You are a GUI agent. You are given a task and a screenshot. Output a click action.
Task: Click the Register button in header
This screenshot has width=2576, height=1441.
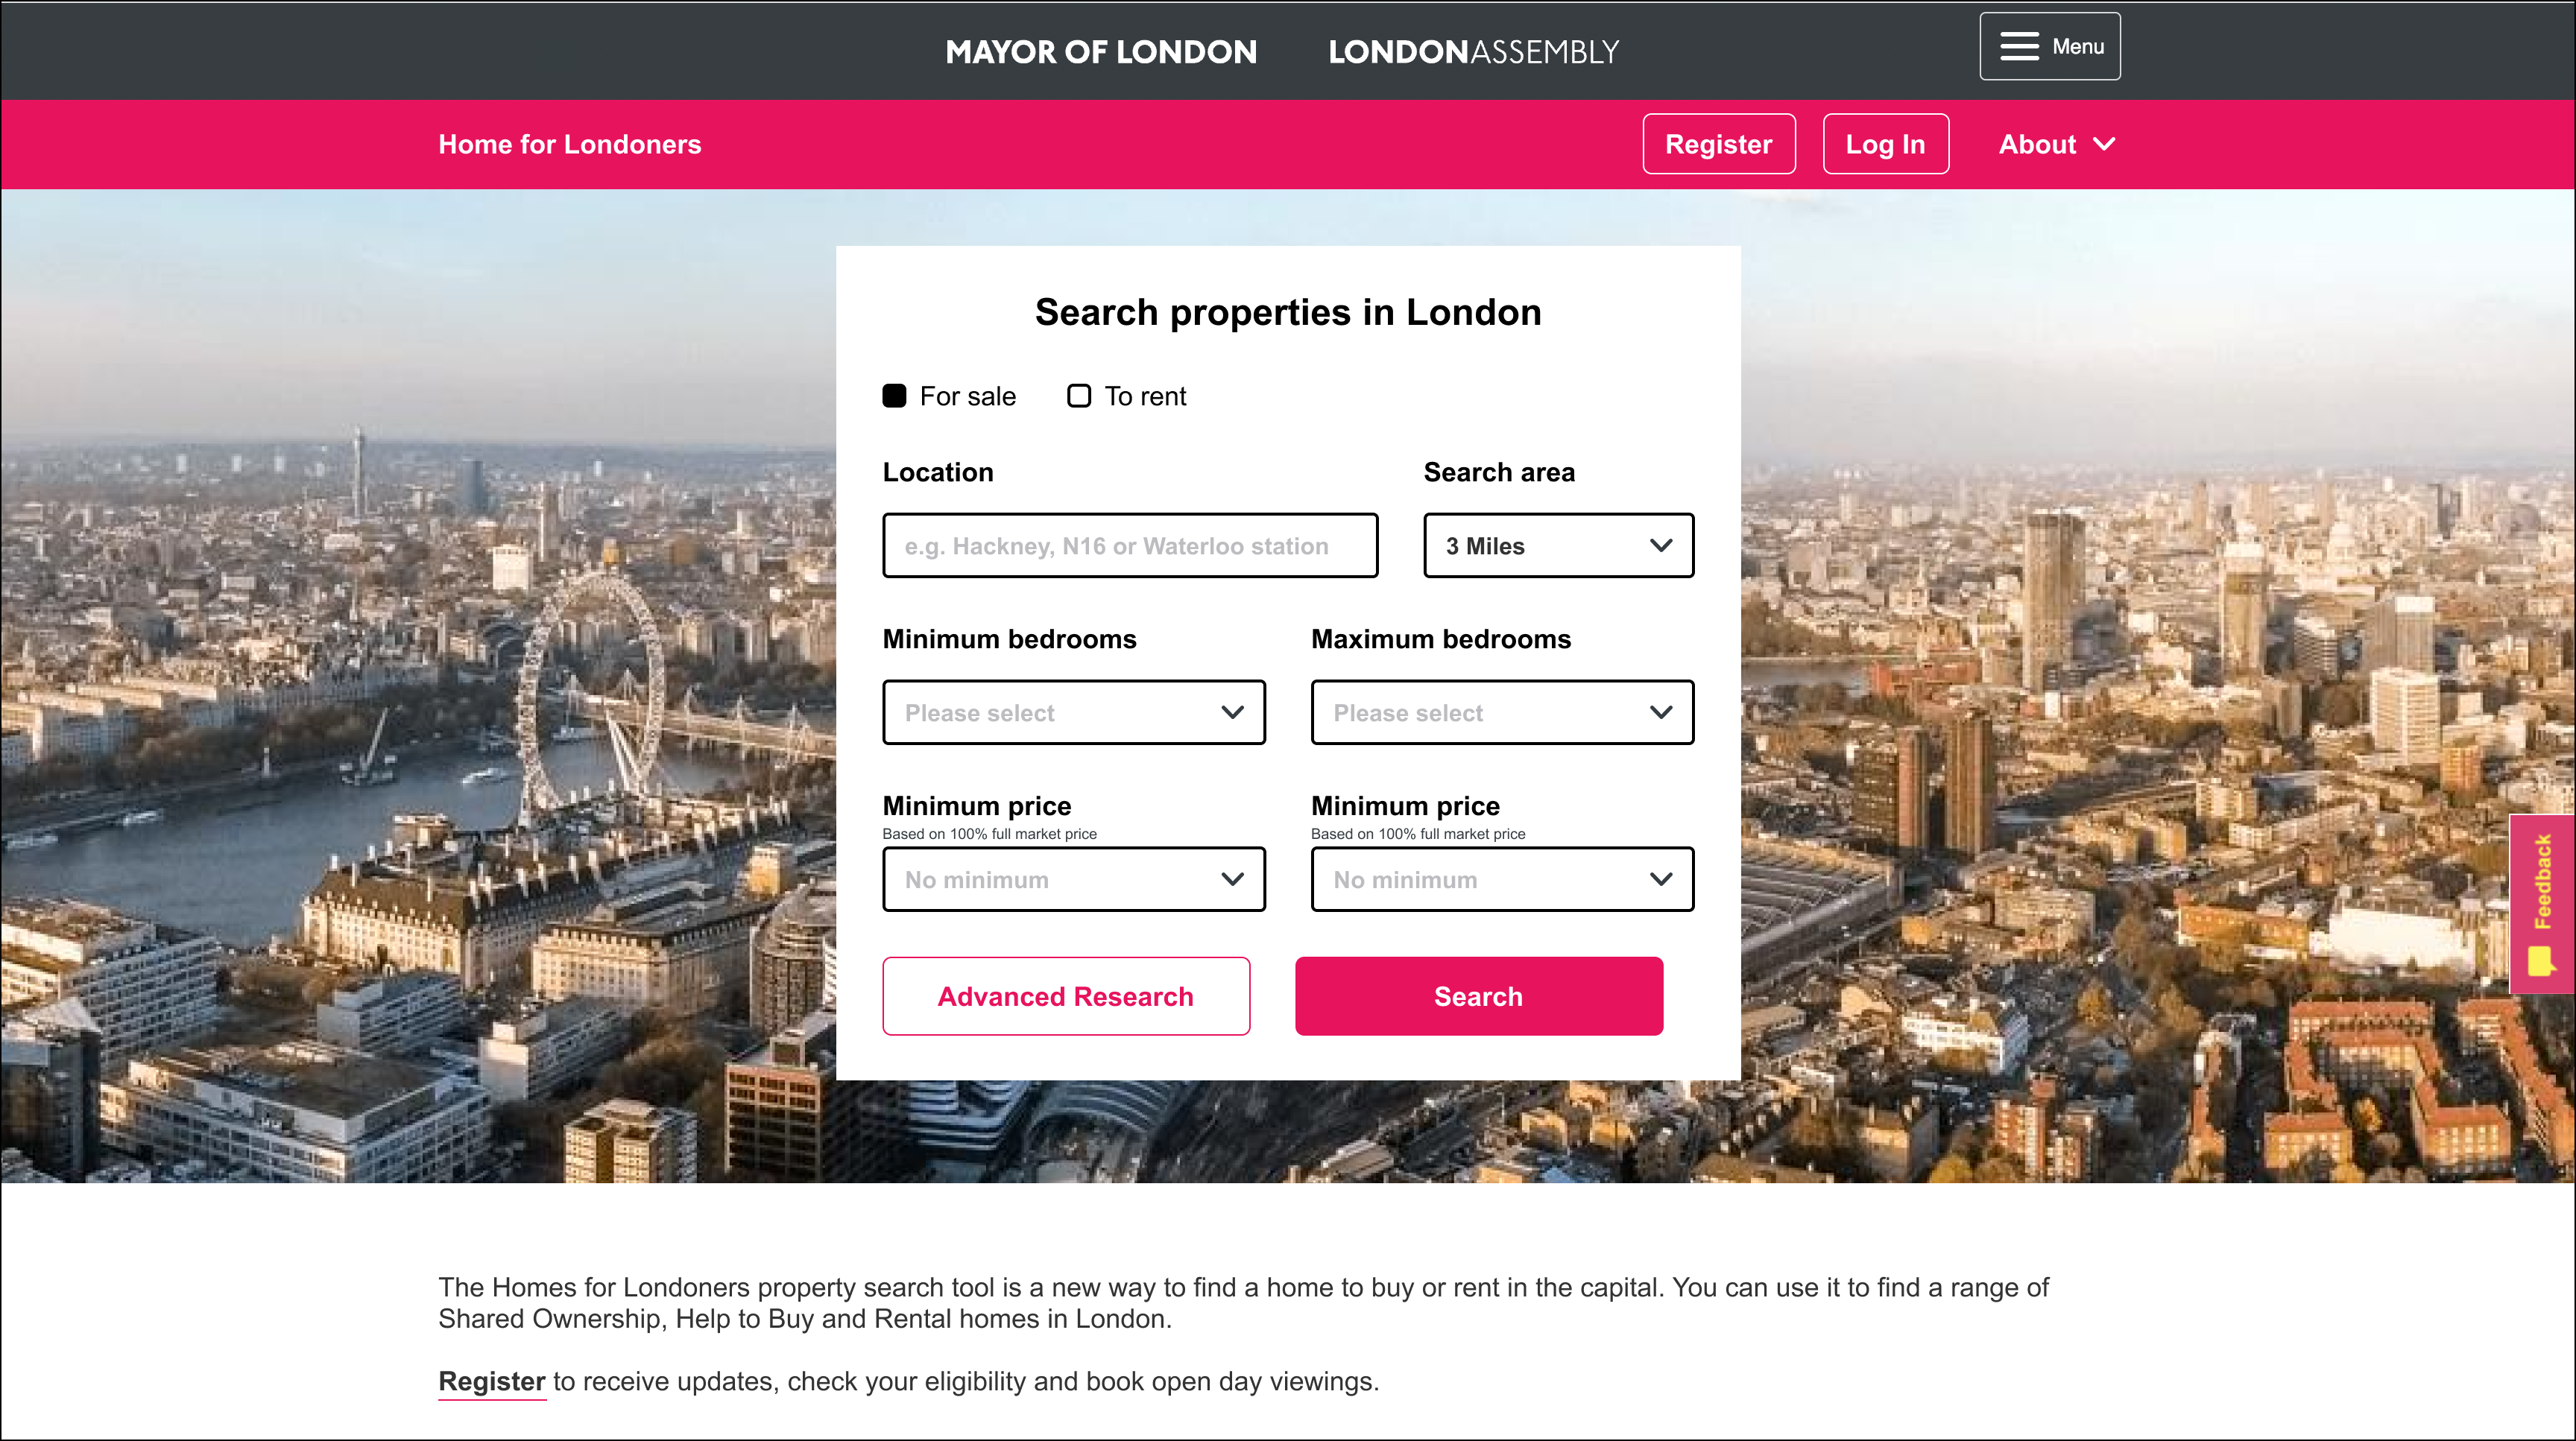(1718, 144)
